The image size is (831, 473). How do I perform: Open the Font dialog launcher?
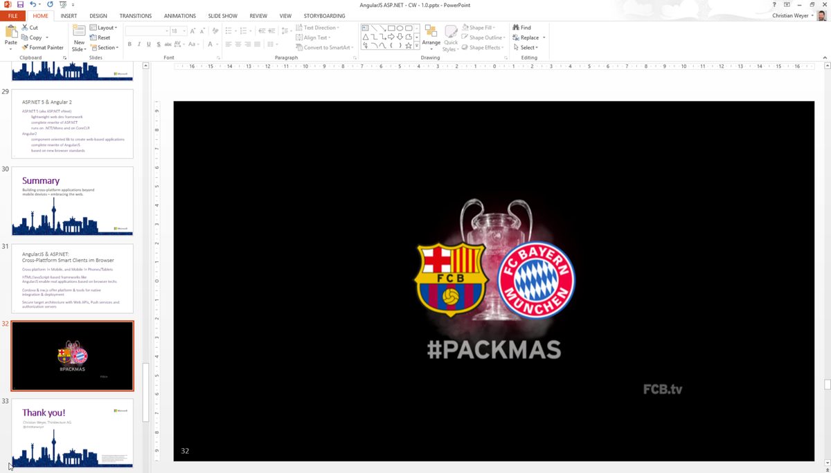[x=218, y=58]
